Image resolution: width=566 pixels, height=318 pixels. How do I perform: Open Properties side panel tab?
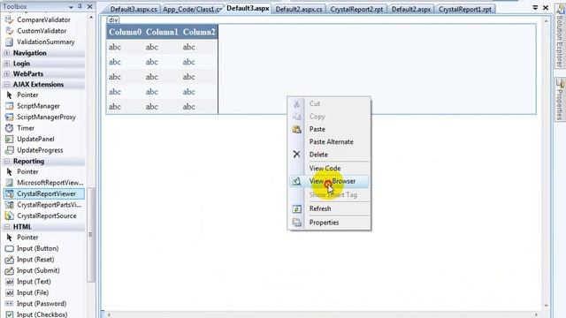click(560, 100)
